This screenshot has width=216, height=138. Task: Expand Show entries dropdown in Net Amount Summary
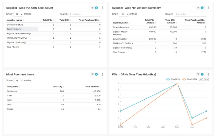[x=124, y=14]
